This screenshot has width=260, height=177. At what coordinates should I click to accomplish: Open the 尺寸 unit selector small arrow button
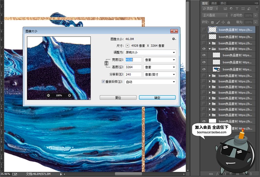click(x=127, y=46)
